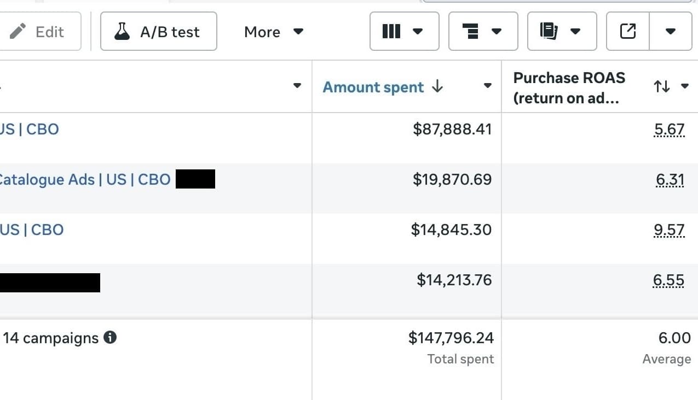The height and width of the screenshot is (400, 698).
Task: Start an A/B test with flask button
Action: pos(158,32)
